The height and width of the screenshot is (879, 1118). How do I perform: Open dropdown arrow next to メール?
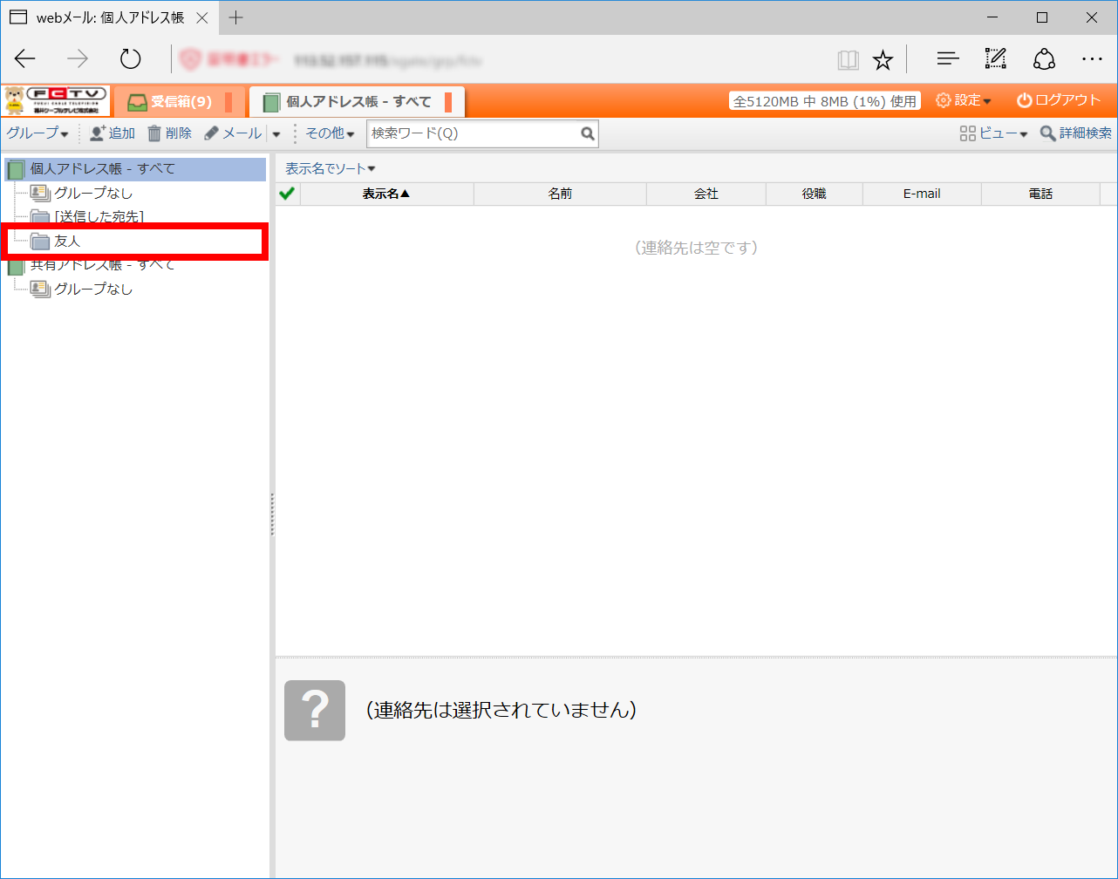click(x=276, y=134)
